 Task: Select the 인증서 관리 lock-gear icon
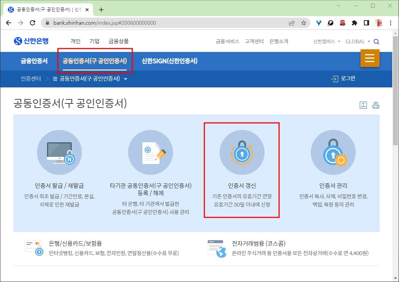(333, 152)
